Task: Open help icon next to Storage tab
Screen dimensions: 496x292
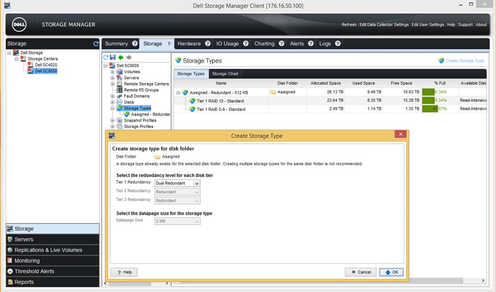Action: click(169, 44)
